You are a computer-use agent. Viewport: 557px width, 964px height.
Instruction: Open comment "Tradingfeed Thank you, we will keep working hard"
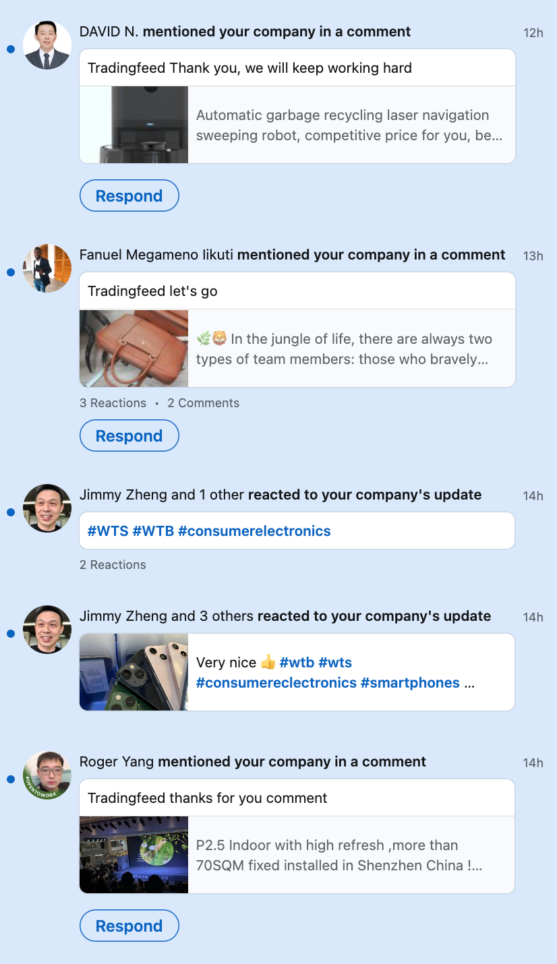coord(250,68)
